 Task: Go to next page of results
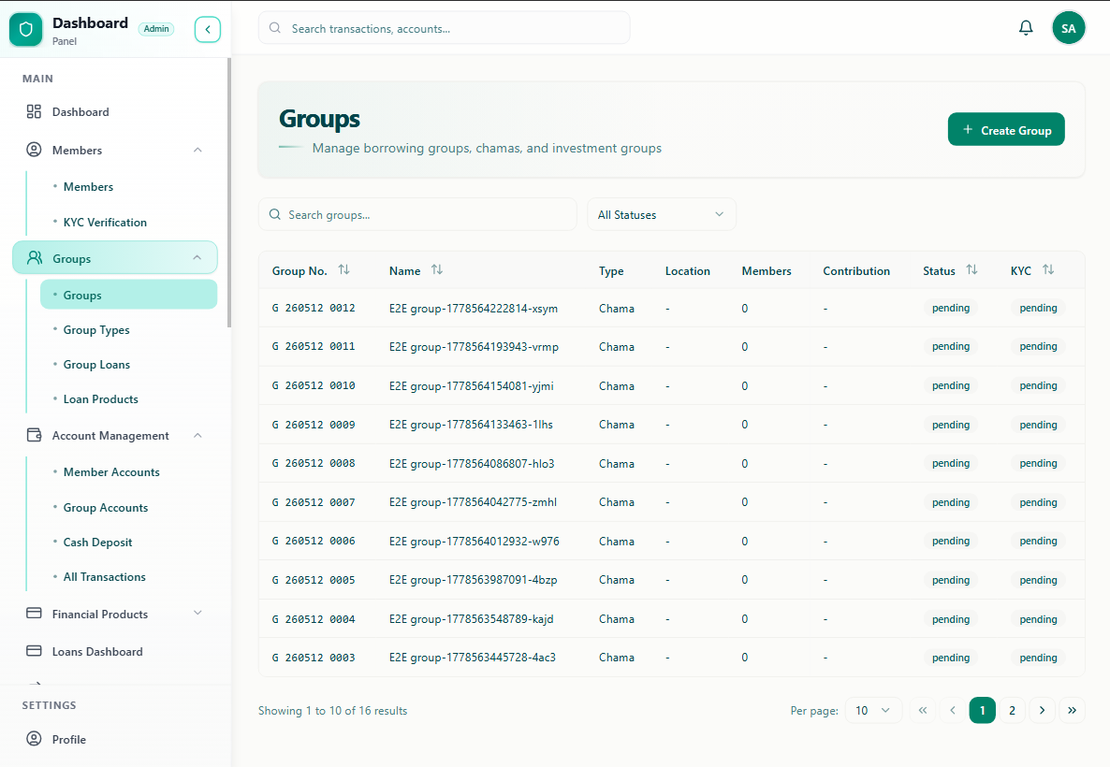[1042, 710]
